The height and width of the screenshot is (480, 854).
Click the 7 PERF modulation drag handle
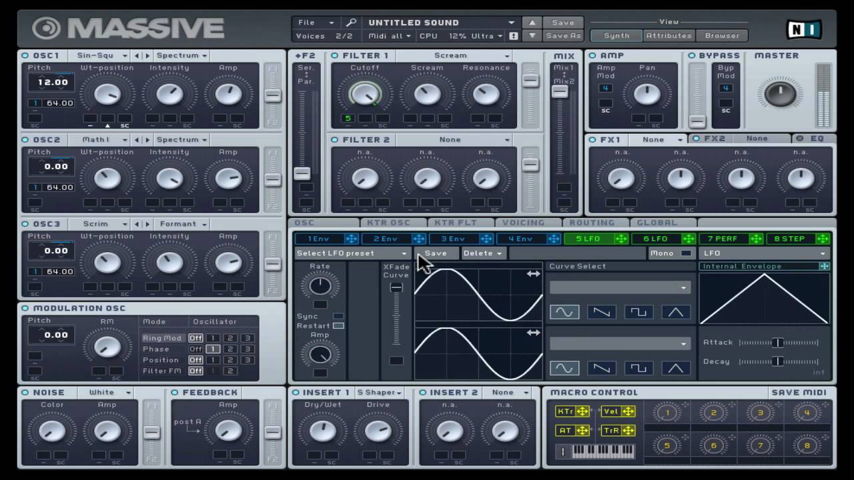coord(755,239)
